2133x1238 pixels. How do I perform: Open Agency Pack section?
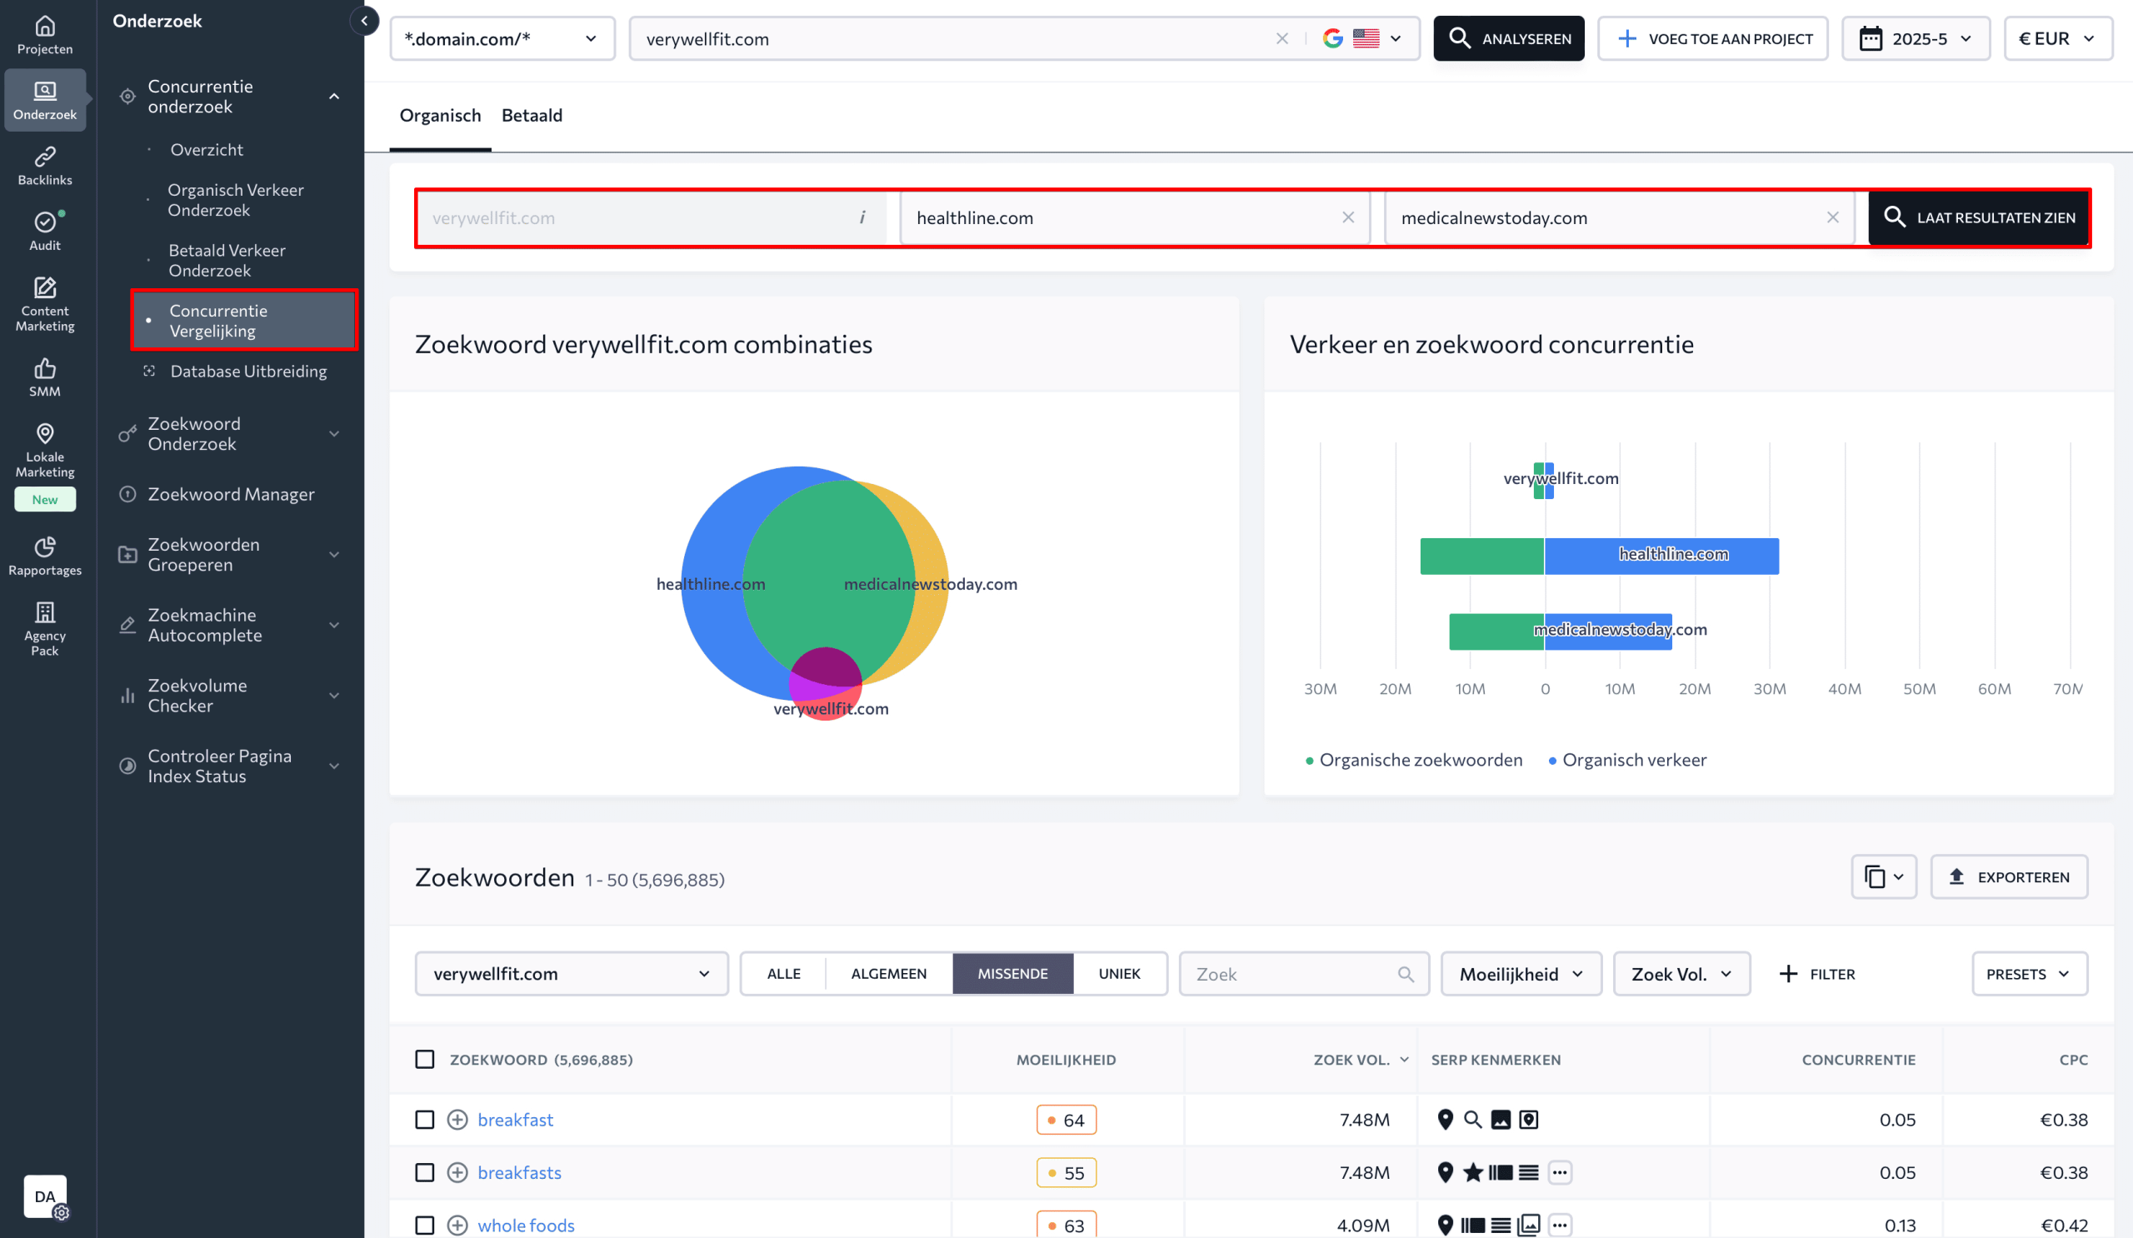[x=45, y=629]
